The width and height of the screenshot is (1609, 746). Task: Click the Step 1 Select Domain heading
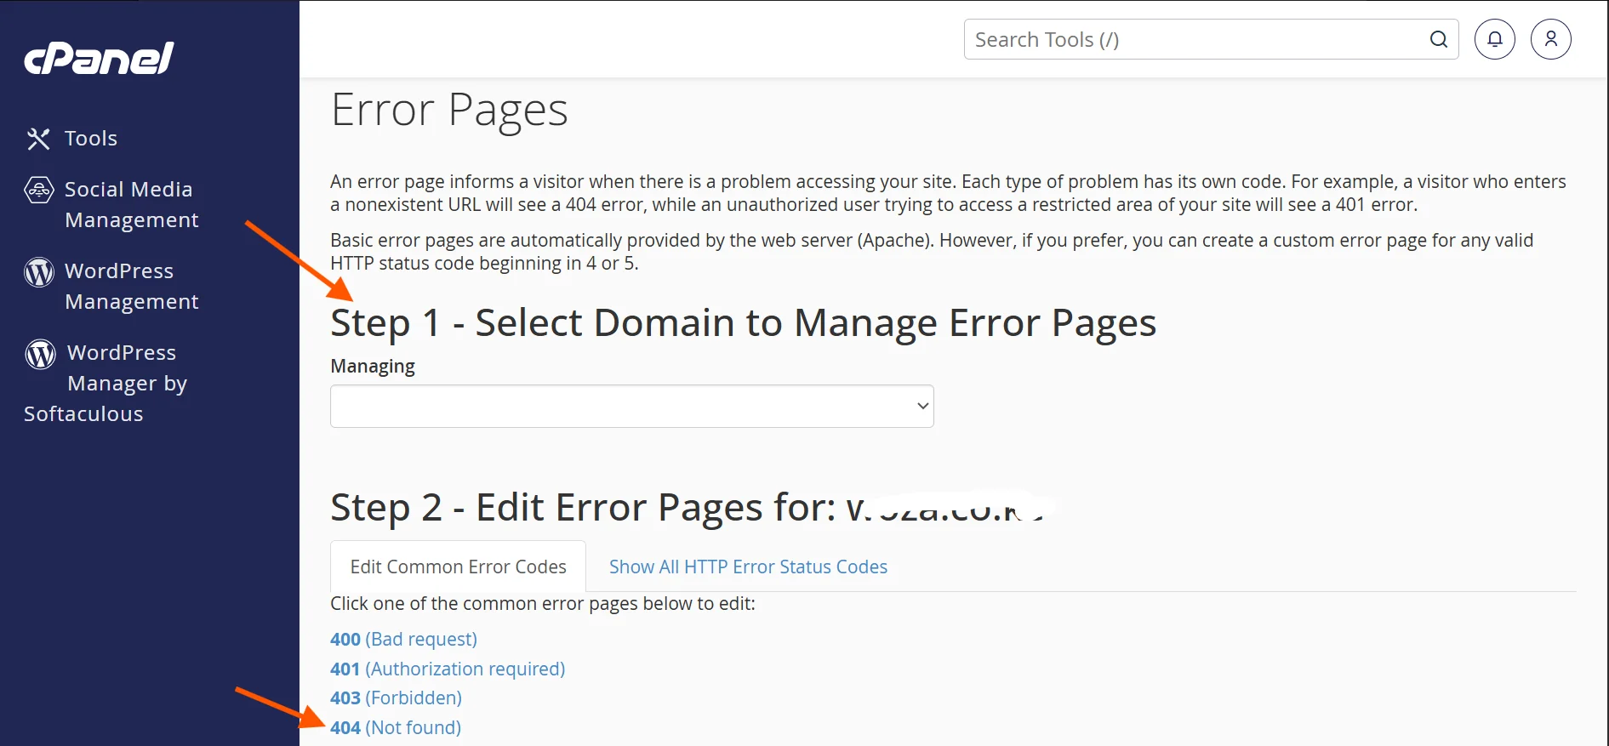pyautogui.click(x=743, y=323)
